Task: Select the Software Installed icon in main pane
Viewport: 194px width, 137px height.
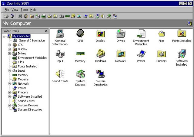Action: click(x=182, y=54)
